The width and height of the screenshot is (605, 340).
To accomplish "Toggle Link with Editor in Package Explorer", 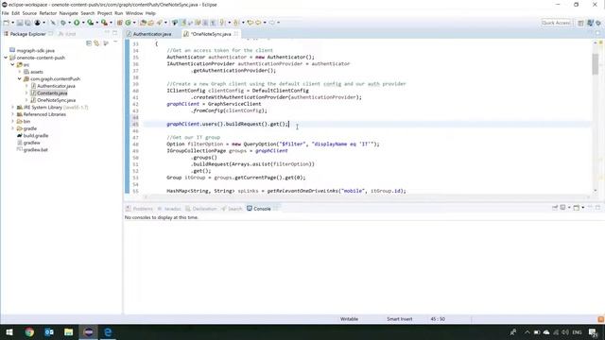I will click(96, 43).
